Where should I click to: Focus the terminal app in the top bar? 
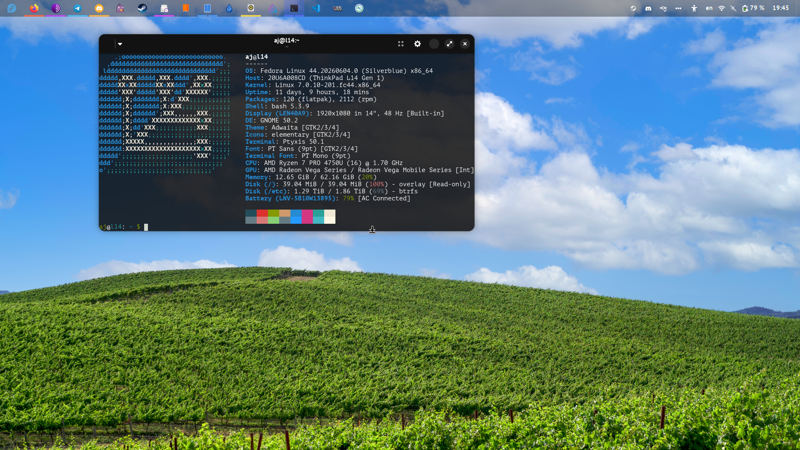click(294, 8)
